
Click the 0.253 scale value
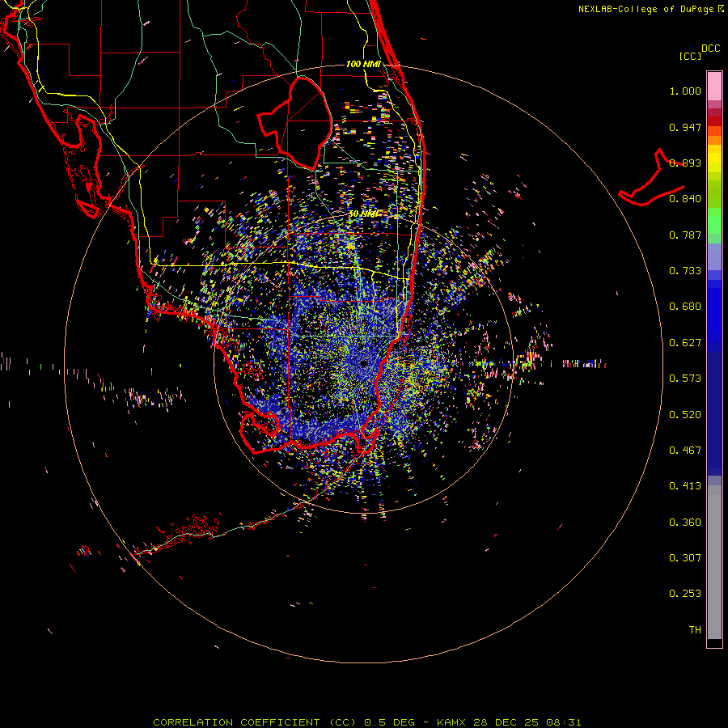685,594
